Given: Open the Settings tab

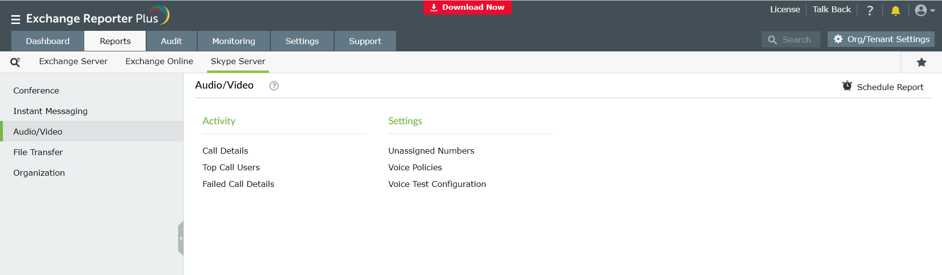Looking at the screenshot, I should click(x=302, y=41).
